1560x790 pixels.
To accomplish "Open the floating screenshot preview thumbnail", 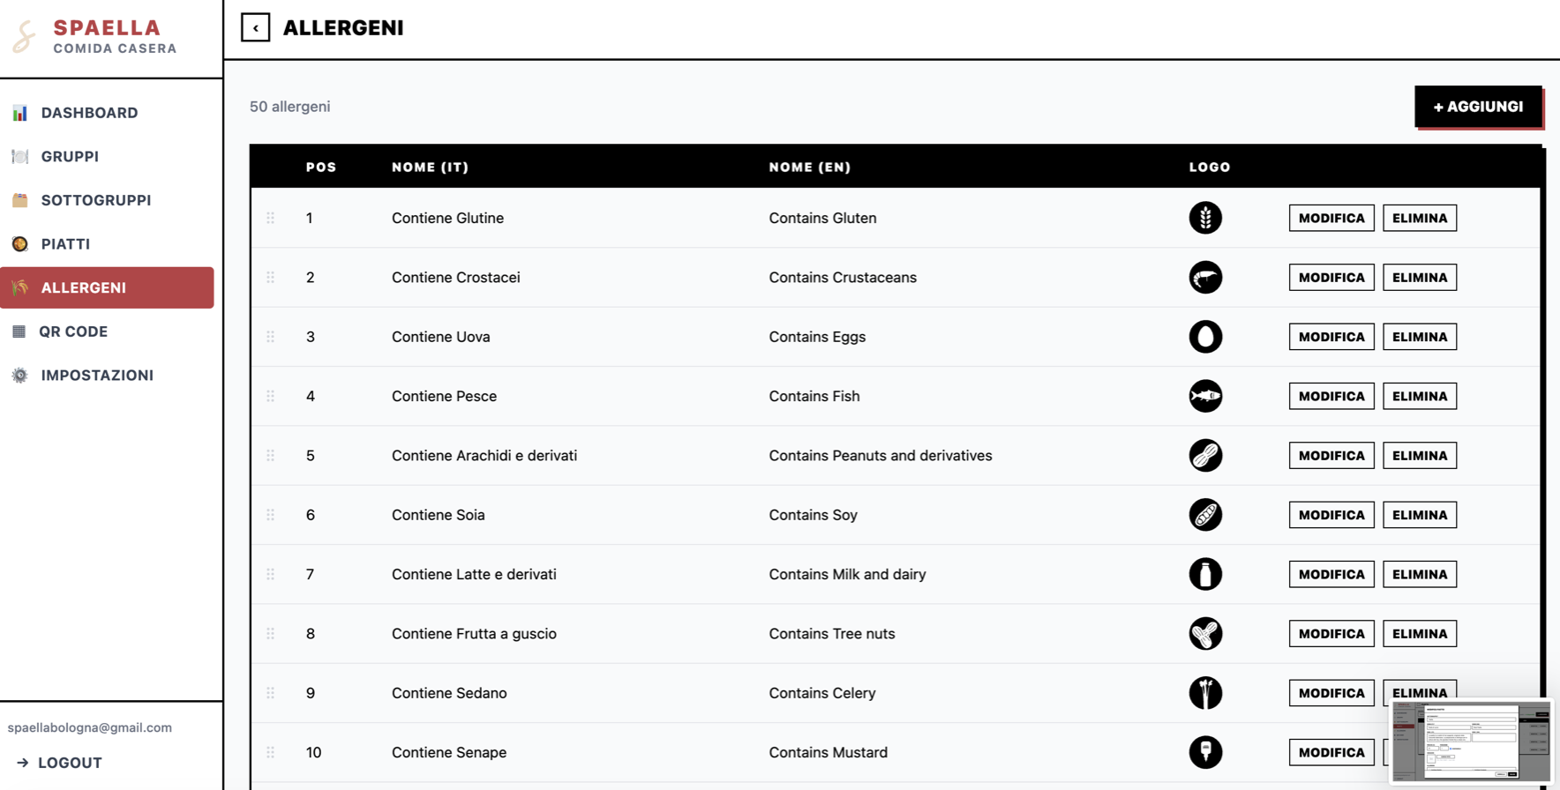I will pyautogui.click(x=1471, y=742).
